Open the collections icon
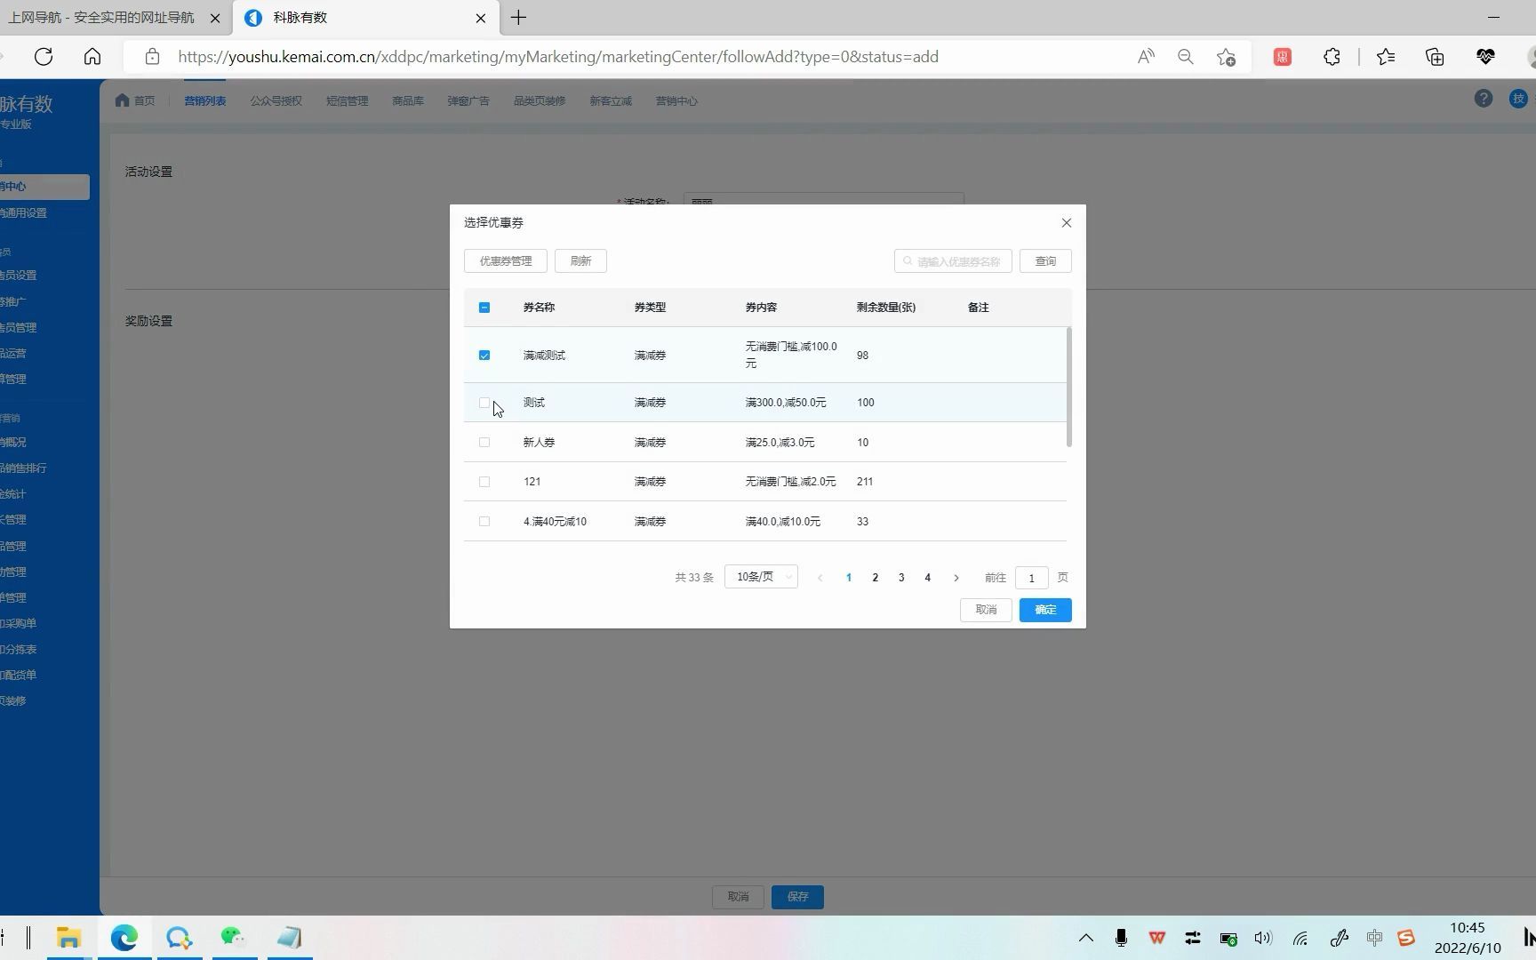 click(x=1435, y=57)
